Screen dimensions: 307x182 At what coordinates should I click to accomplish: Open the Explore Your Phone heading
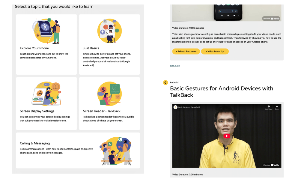tap(34, 48)
